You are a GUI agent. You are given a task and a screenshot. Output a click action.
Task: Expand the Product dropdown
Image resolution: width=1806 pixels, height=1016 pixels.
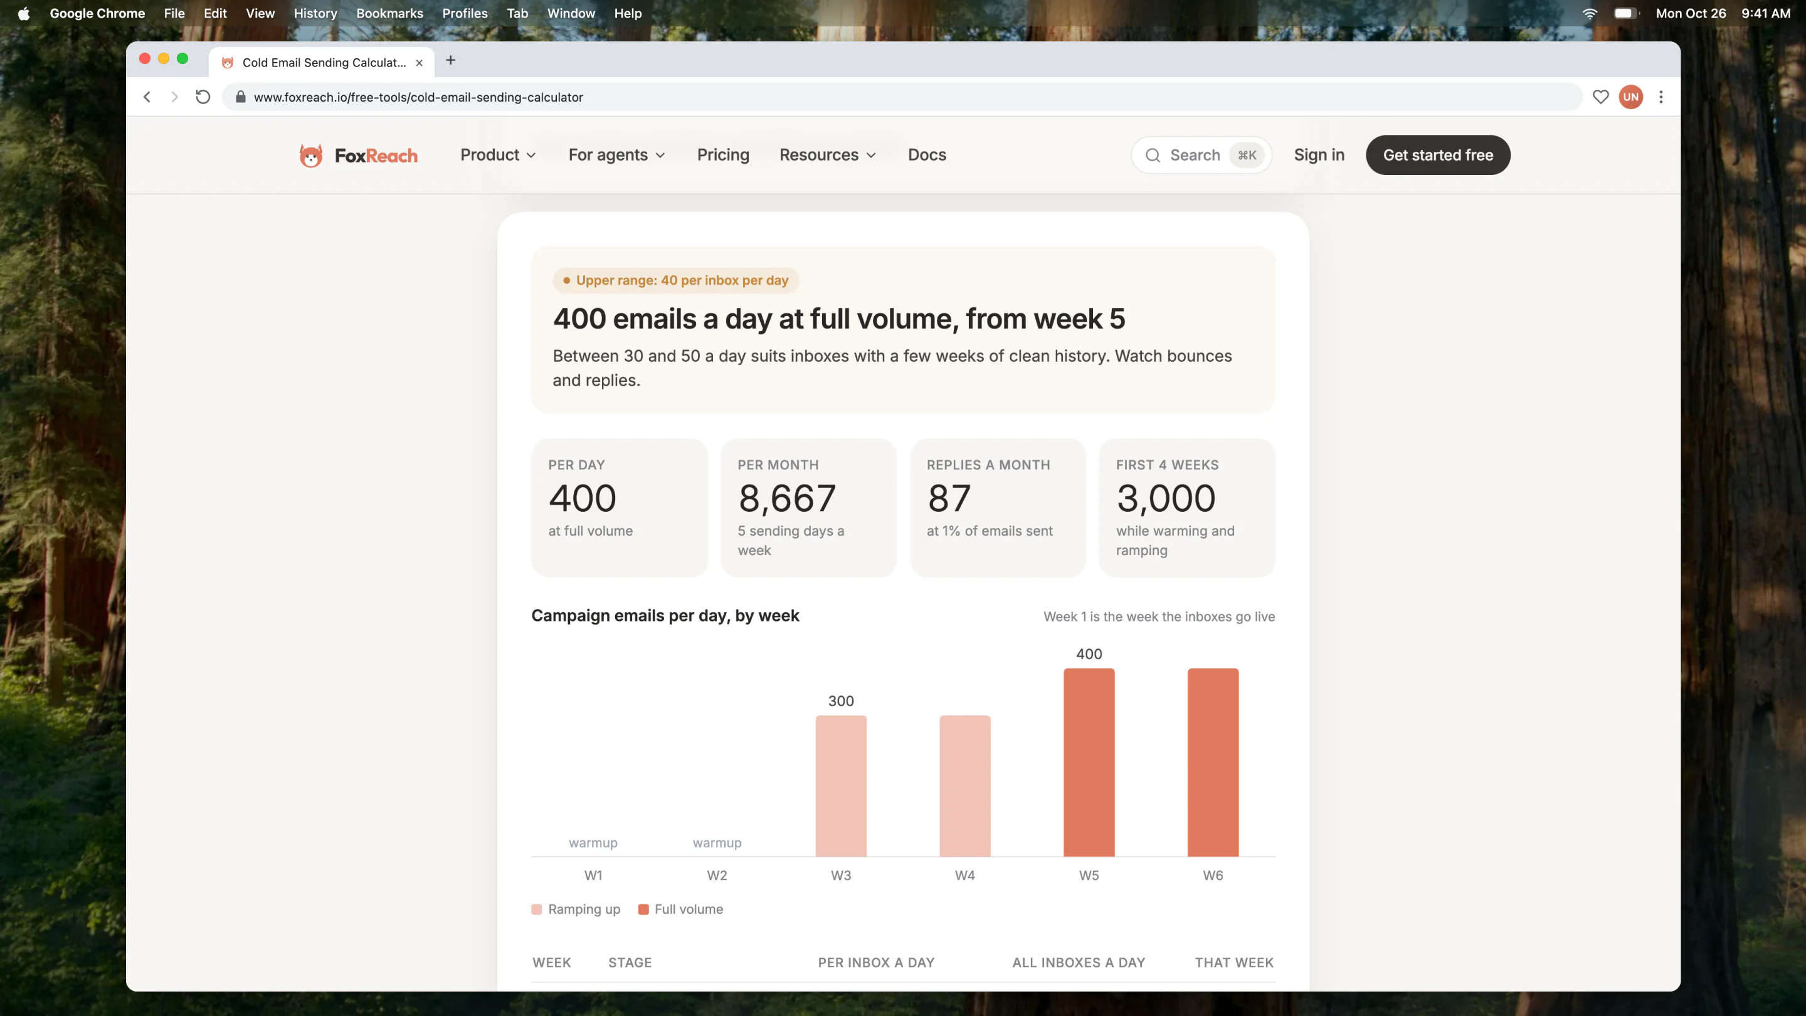(x=498, y=155)
